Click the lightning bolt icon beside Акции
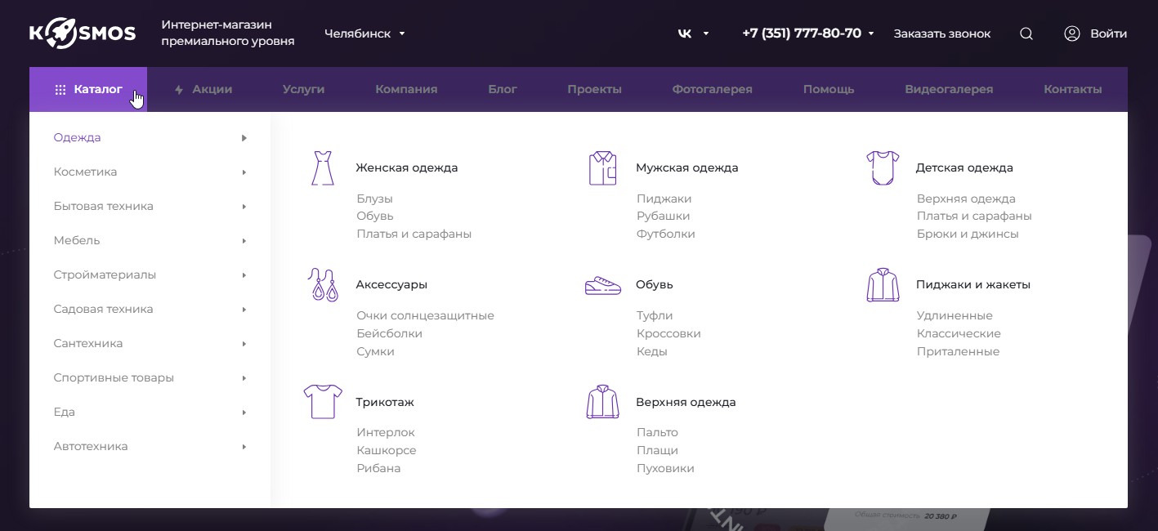The image size is (1158, 531). coord(179,90)
